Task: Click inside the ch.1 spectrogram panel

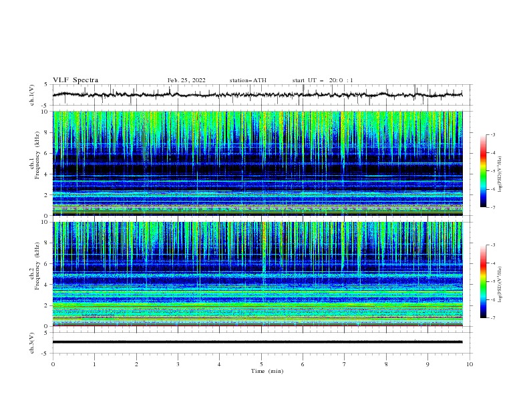Action: tap(257, 163)
